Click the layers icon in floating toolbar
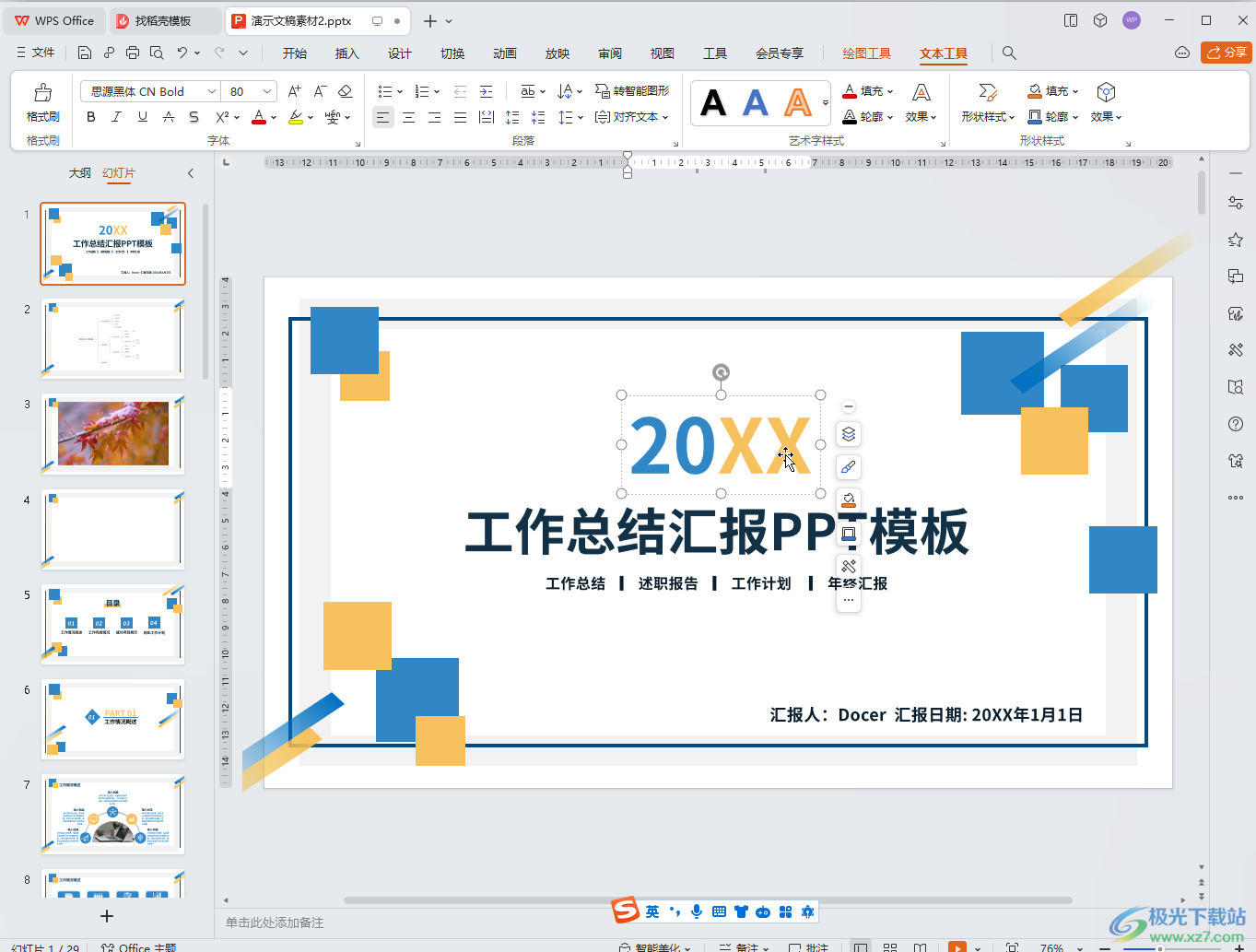 (849, 434)
